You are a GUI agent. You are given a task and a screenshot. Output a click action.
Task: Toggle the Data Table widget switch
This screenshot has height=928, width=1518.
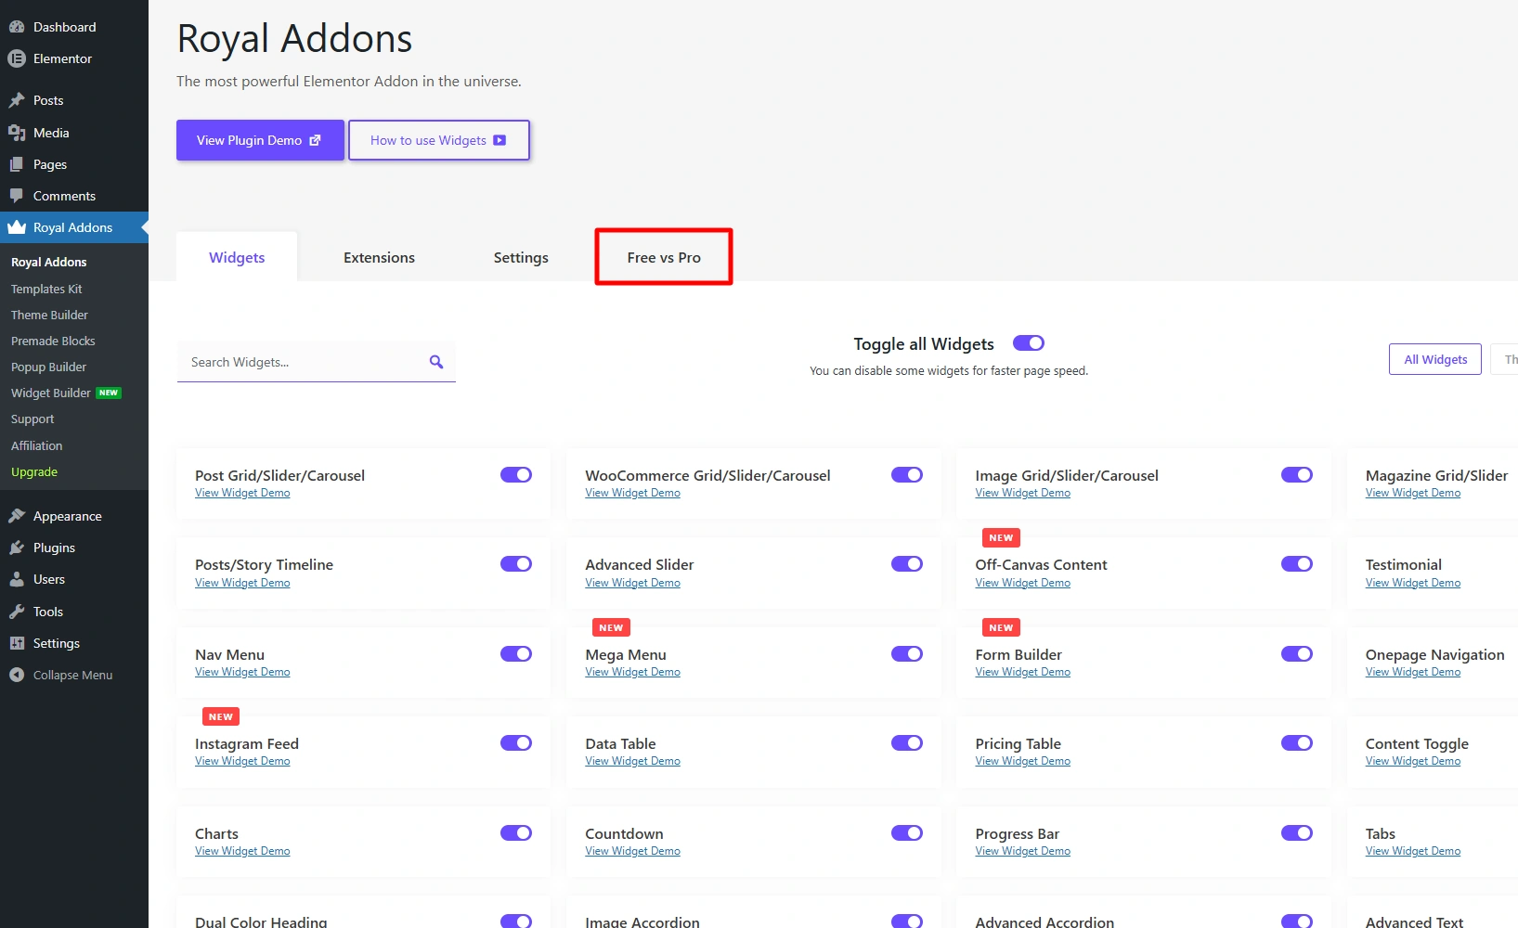(x=907, y=743)
